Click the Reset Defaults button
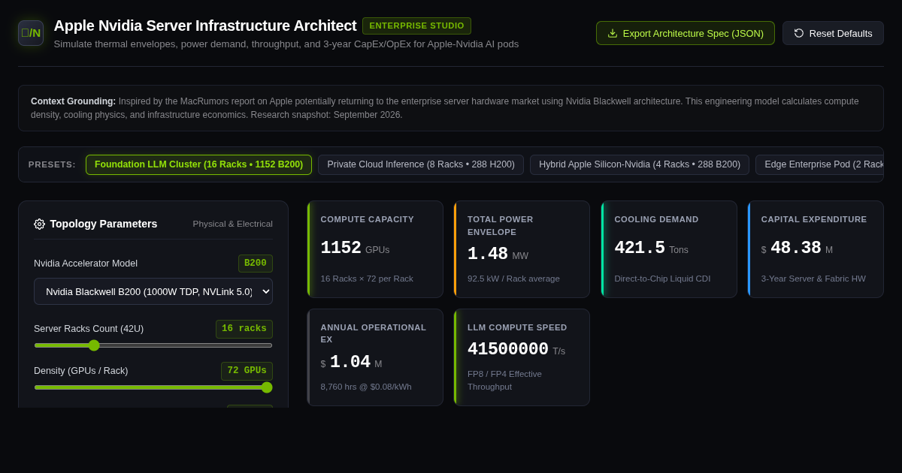902x473 pixels. pos(833,33)
